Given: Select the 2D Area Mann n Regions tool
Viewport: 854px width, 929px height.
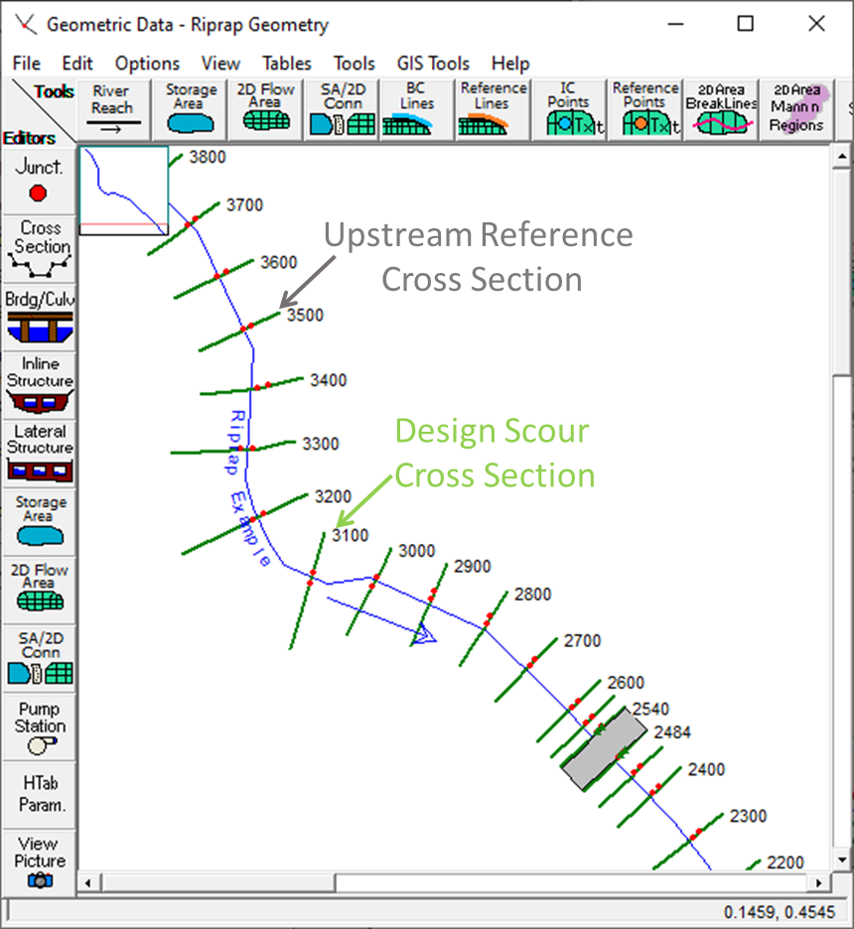Looking at the screenshot, I should click(x=796, y=110).
